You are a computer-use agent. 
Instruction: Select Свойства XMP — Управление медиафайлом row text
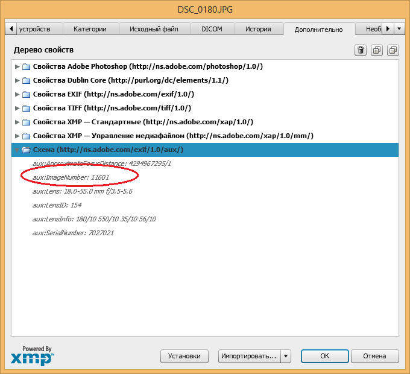pos(173,136)
